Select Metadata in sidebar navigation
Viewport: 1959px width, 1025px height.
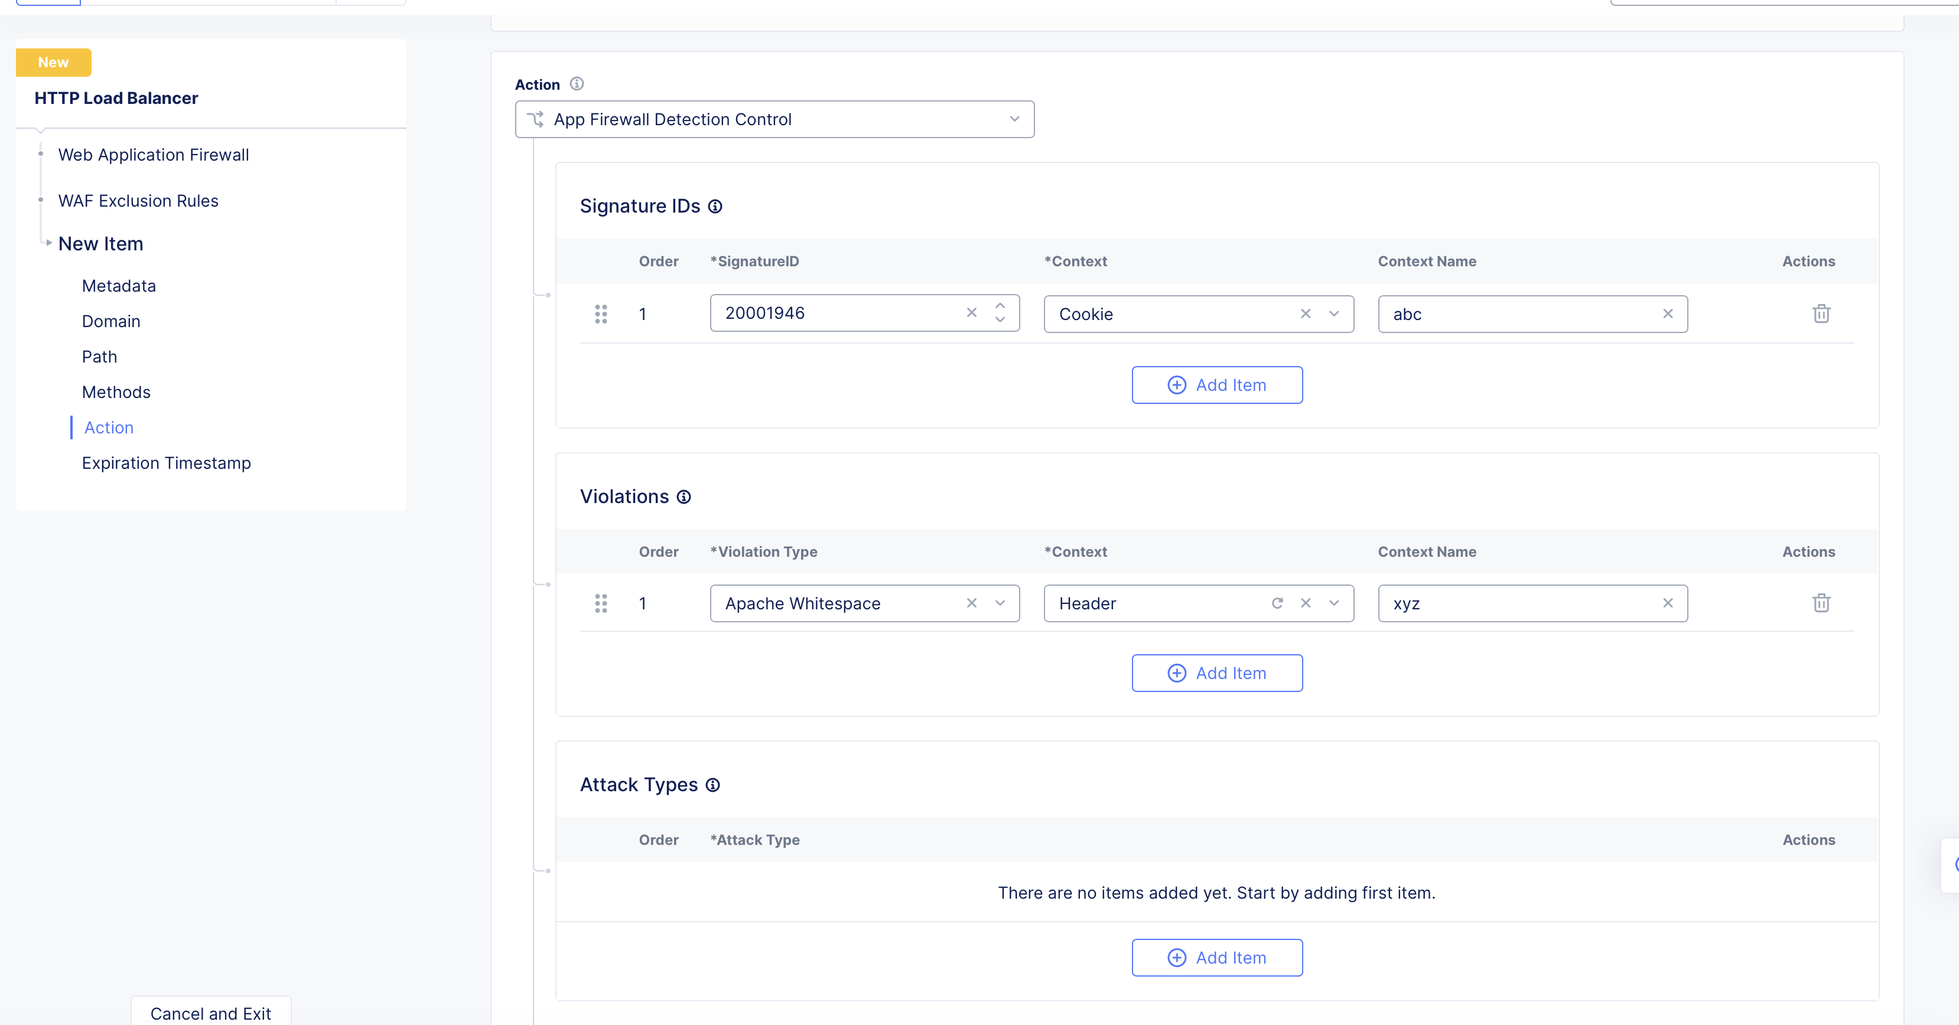point(119,286)
